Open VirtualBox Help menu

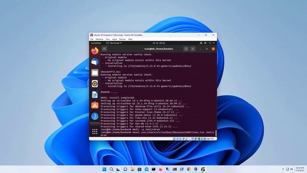tap(130, 39)
